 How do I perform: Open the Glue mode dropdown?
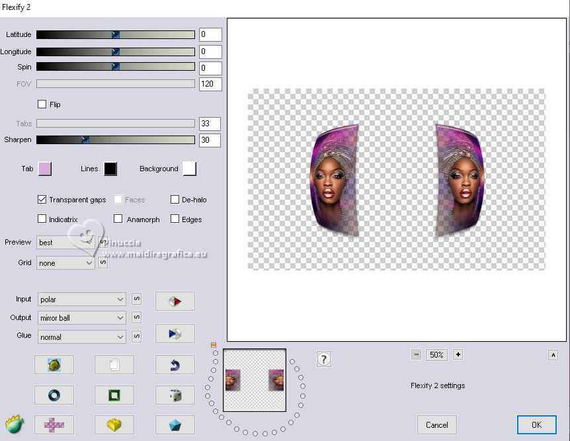(82, 337)
